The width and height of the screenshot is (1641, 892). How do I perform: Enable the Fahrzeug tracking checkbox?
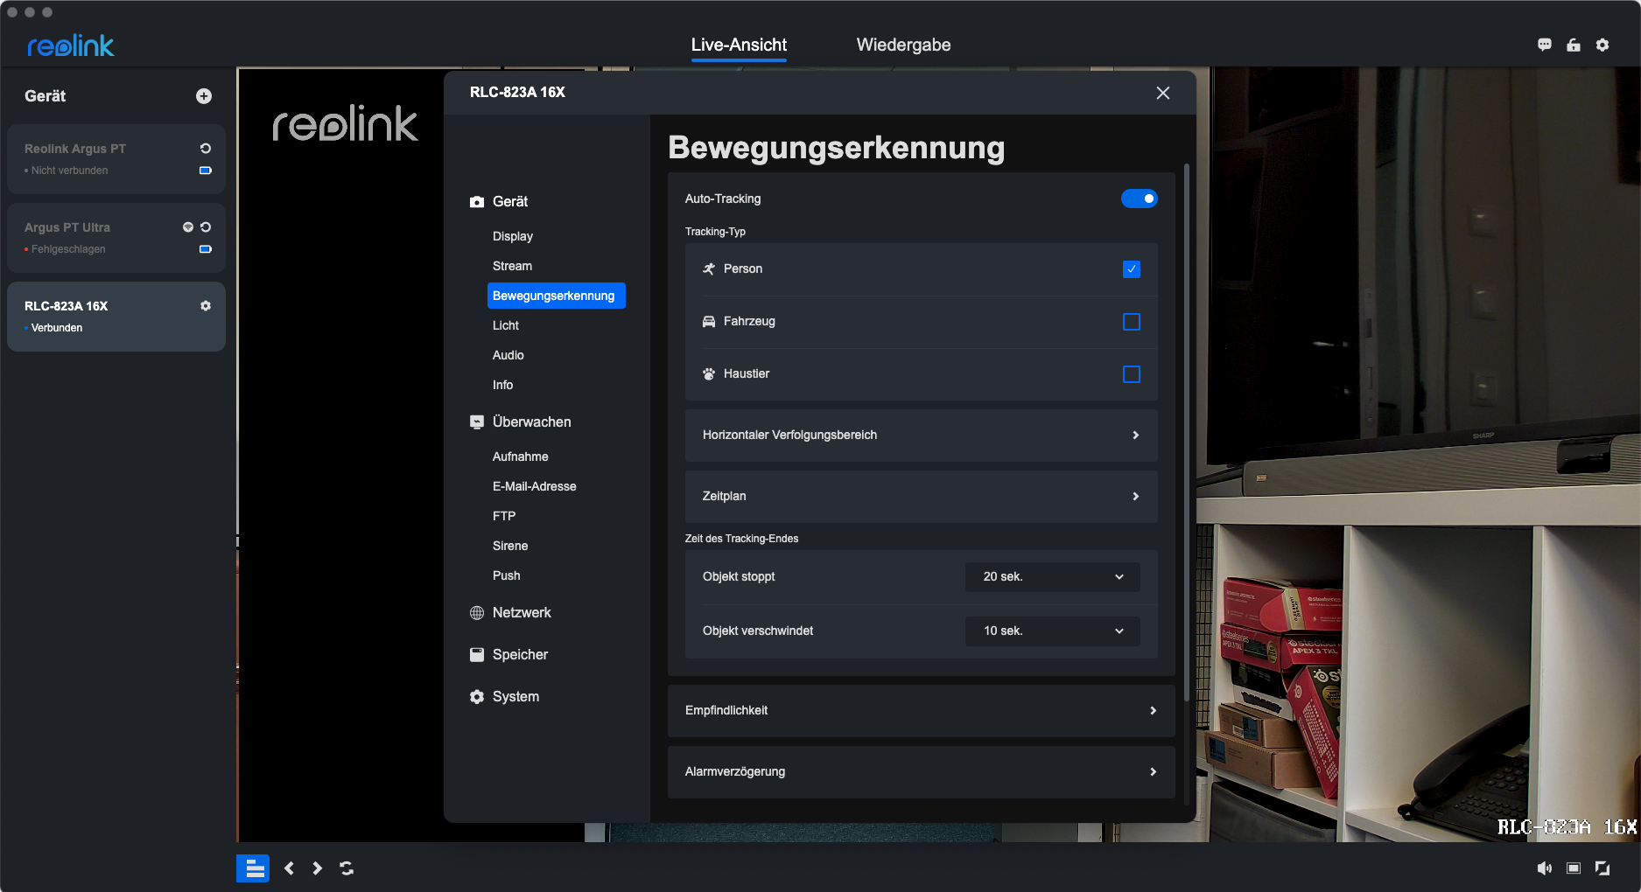pos(1132,322)
